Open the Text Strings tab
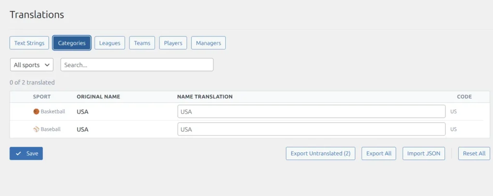This screenshot has width=493, height=196. [29, 43]
